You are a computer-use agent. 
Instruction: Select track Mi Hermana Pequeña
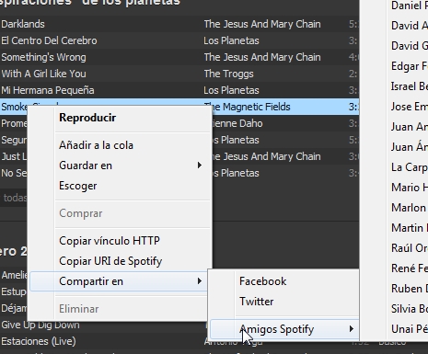48,90
